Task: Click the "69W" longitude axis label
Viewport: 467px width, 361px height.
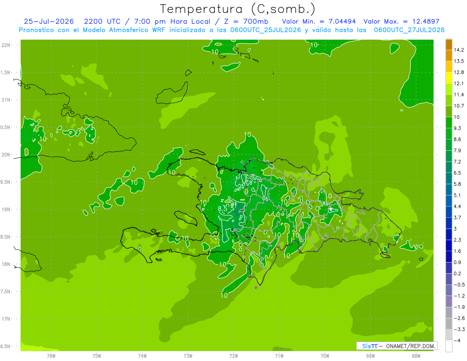Action: click(370, 356)
